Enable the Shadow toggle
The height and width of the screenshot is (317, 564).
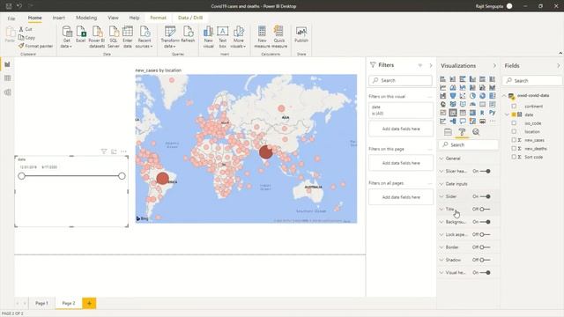tap(486, 260)
